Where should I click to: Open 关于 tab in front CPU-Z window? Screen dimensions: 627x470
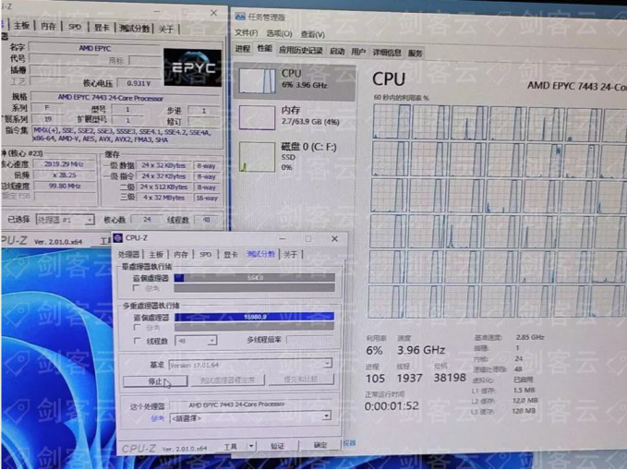tap(291, 255)
